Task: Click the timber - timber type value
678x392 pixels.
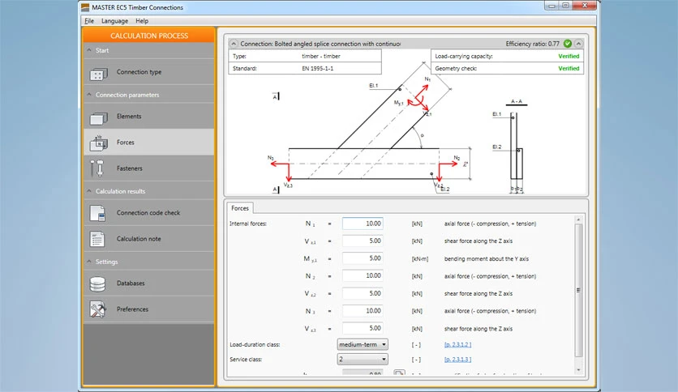Action: (x=321, y=56)
